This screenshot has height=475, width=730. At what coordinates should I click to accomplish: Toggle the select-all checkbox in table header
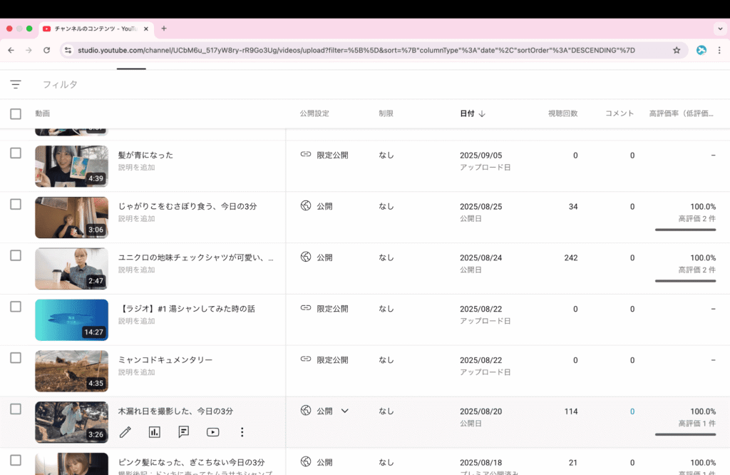tap(16, 113)
